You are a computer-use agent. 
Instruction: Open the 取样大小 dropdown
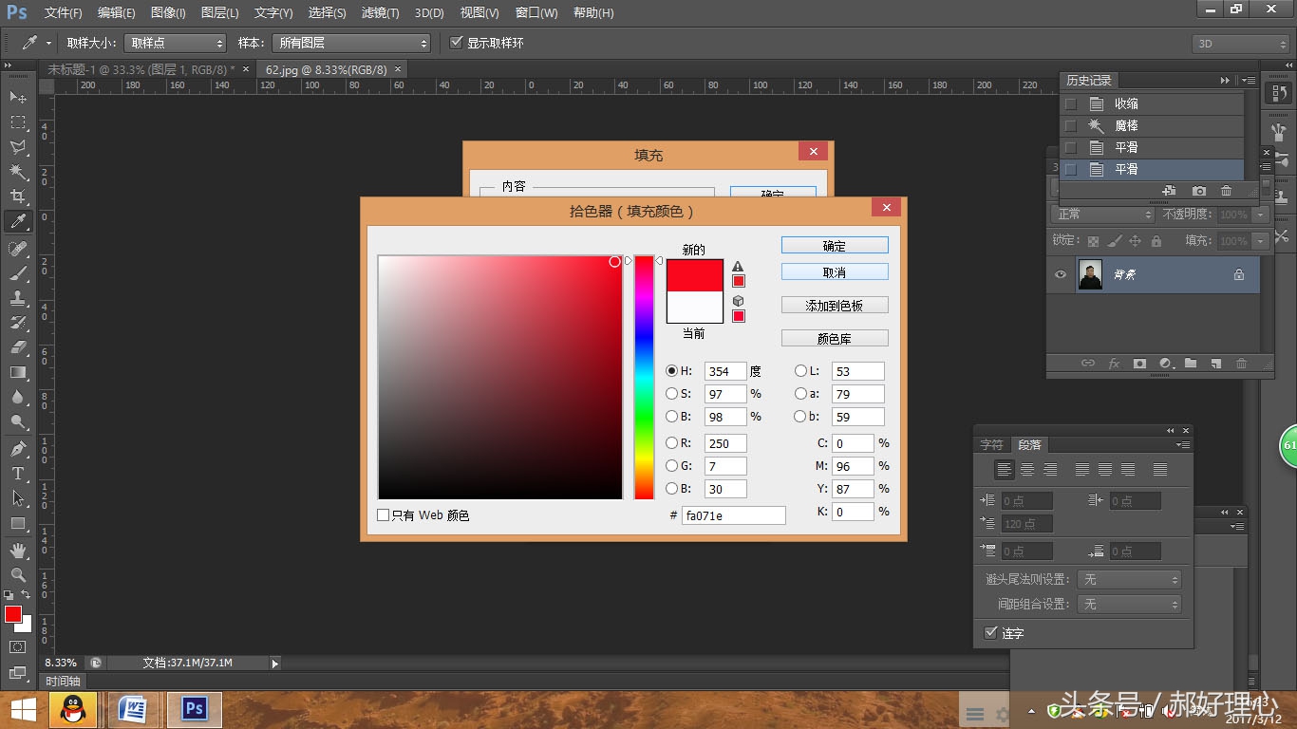point(176,44)
